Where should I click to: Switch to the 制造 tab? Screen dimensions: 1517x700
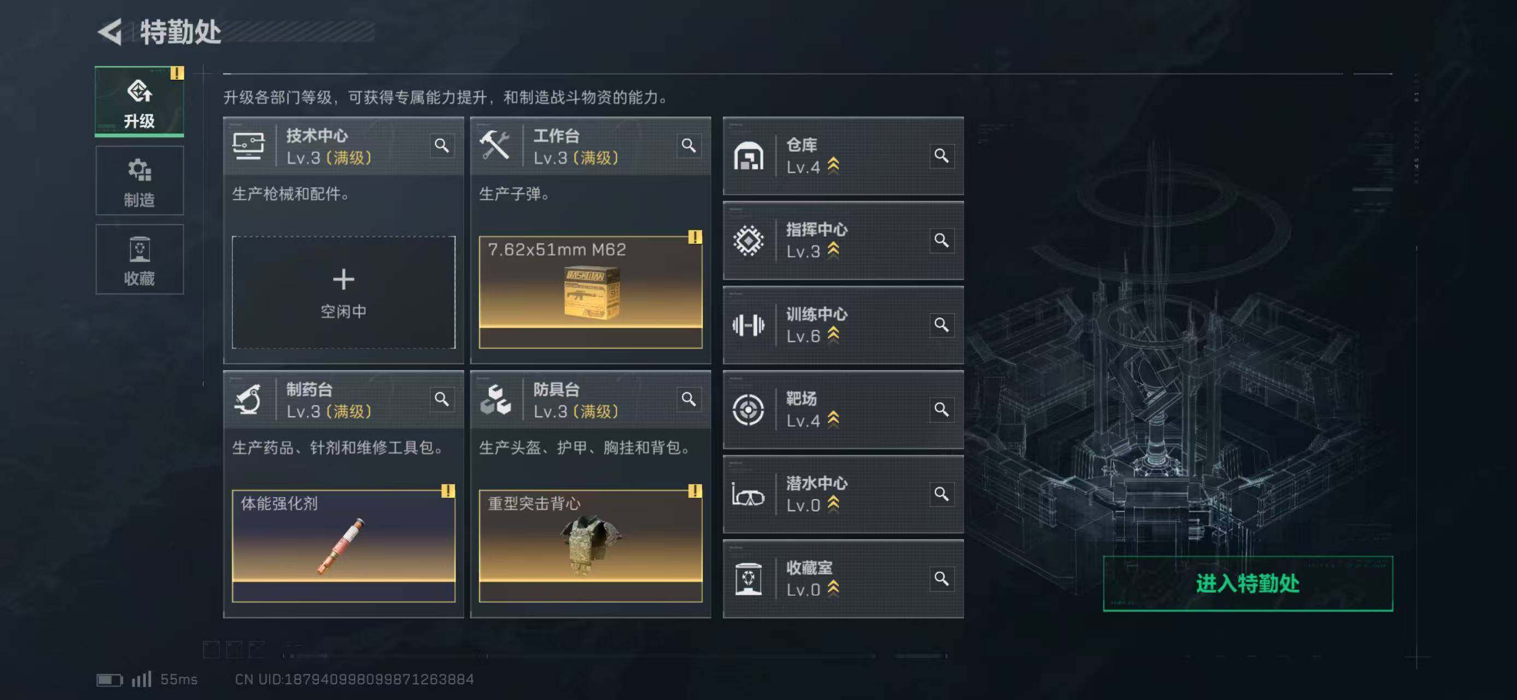(x=139, y=180)
